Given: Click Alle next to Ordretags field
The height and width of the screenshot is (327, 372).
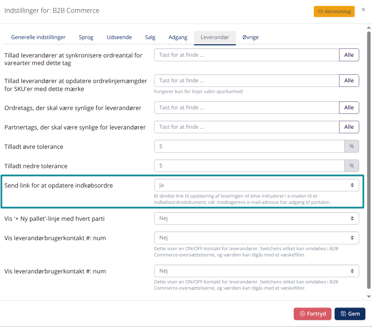Looking at the screenshot, I should [x=349, y=108].
